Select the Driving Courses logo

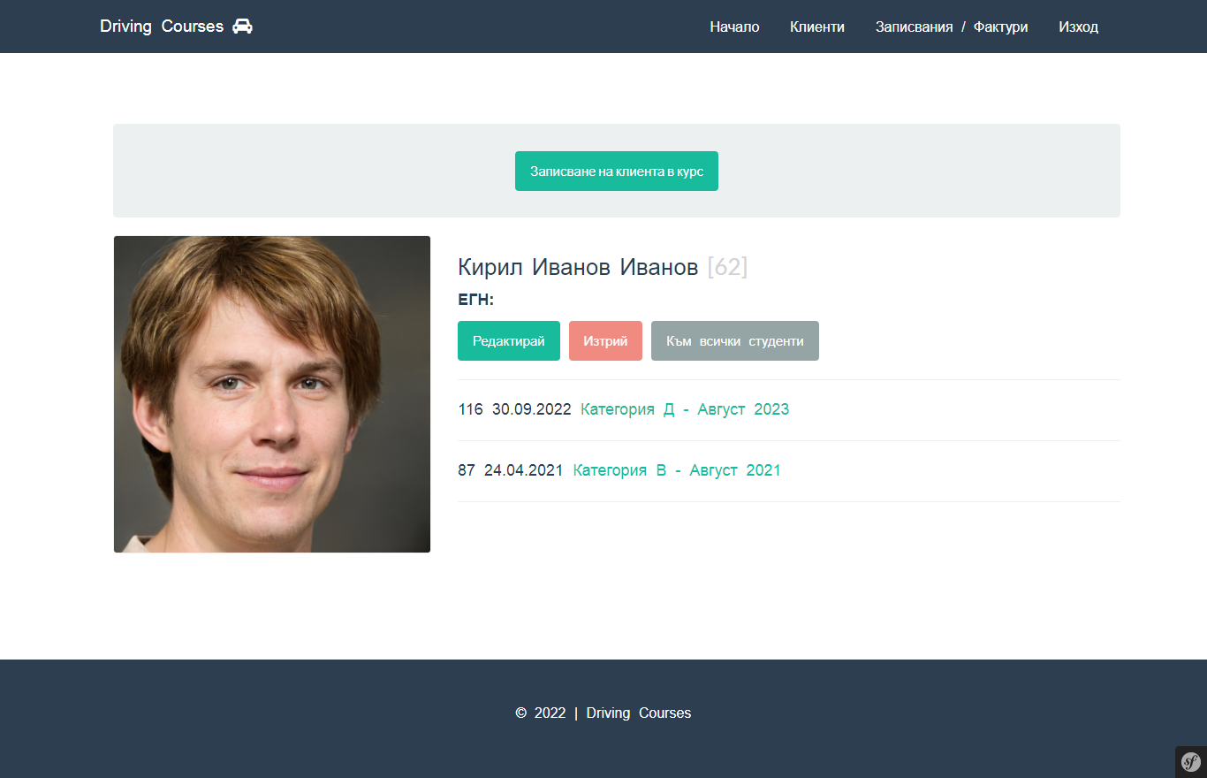[161, 26]
